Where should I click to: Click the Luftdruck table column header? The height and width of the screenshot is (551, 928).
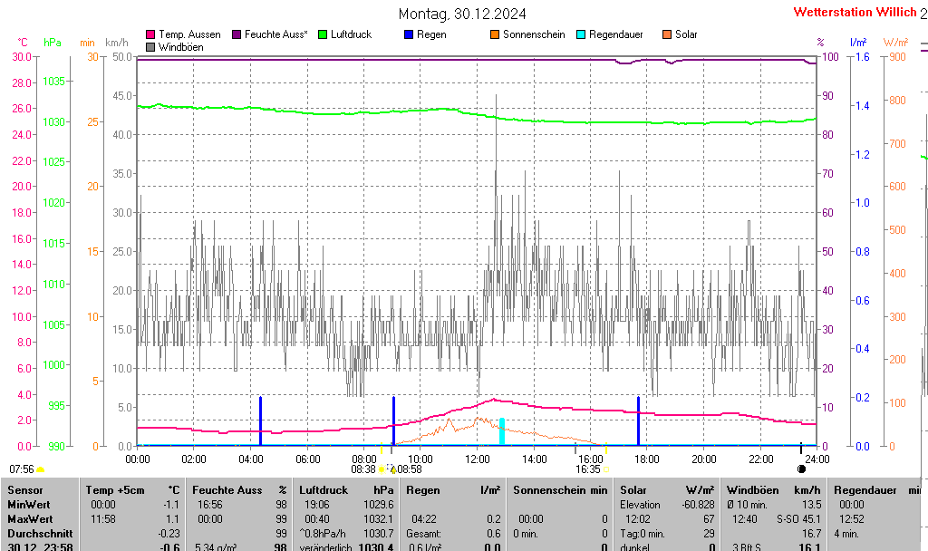pyautogui.click(x=324, y=490)
